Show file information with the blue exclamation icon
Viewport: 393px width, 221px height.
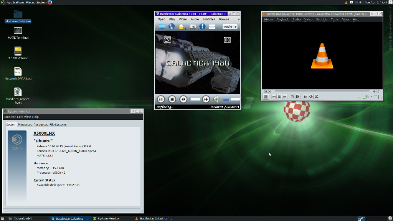(x=202, y=26)
